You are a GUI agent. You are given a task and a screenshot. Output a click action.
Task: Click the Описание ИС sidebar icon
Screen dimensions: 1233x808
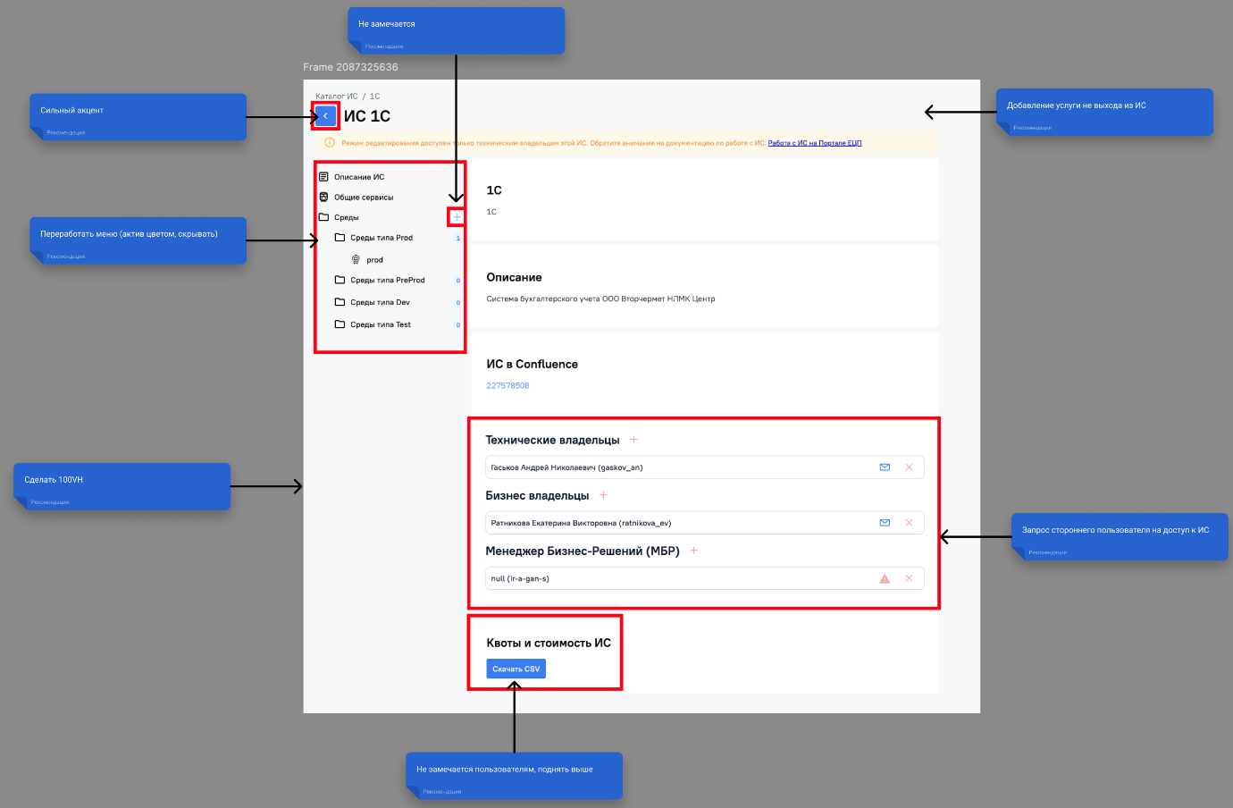click(x=325, y=176)
